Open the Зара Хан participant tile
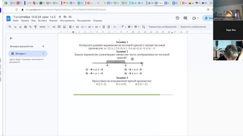The image size is (243, 136). pyautogui.click(x=228, y=30)
